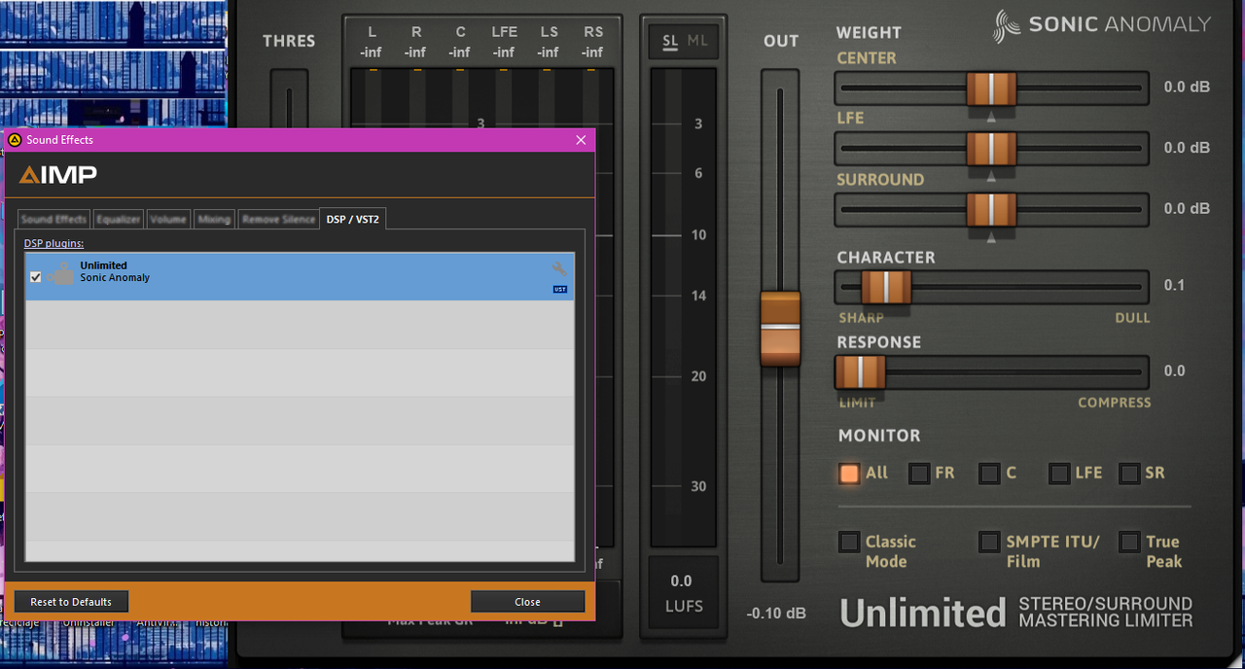Click the CHARACTER slider handle
Viewport: 1245px width, 669px height.
click(886, 288)
